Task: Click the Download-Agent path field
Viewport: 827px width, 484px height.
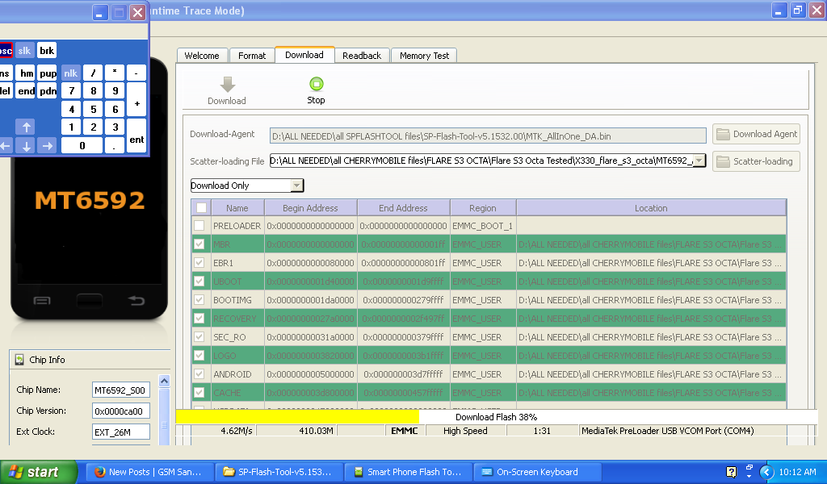Action: click(488, 135)
